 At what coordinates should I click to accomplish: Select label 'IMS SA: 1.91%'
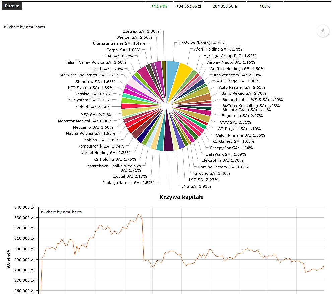coord(196,186)
